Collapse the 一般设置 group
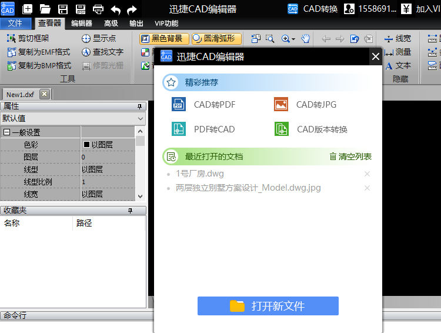441x333 pixels. 6,132
